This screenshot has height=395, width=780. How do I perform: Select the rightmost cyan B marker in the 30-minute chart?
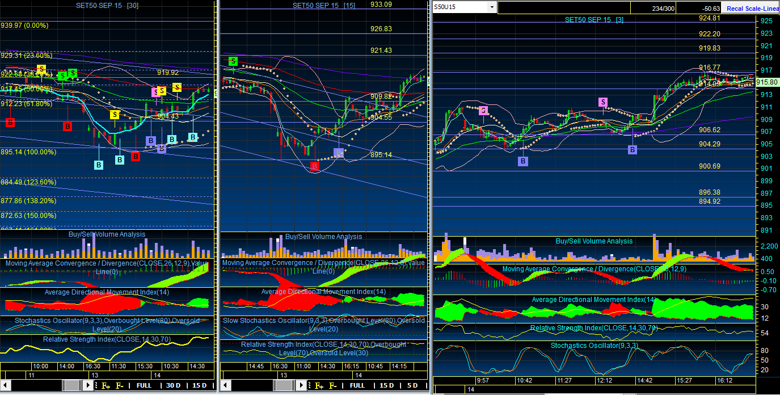click(193, 137)
